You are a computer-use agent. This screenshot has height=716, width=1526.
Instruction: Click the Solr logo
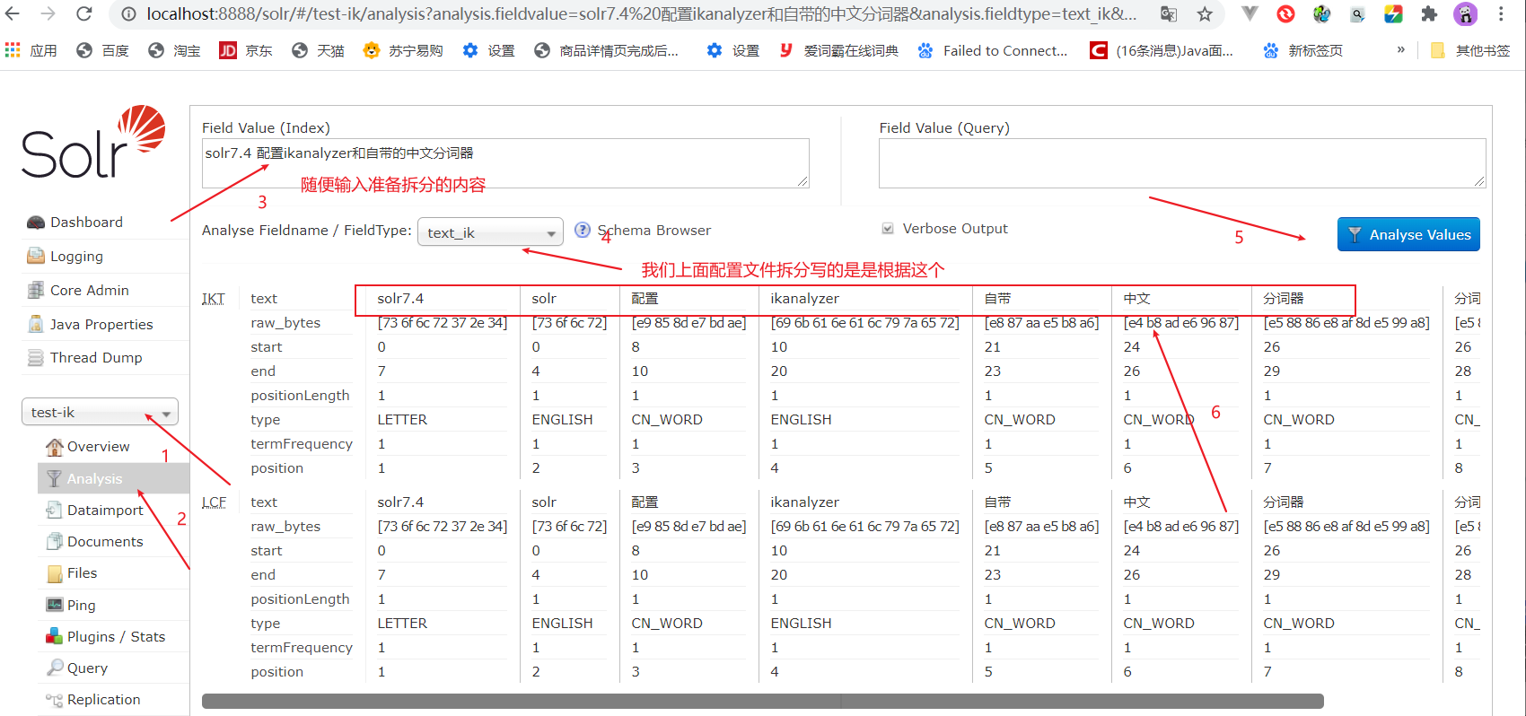93,142
